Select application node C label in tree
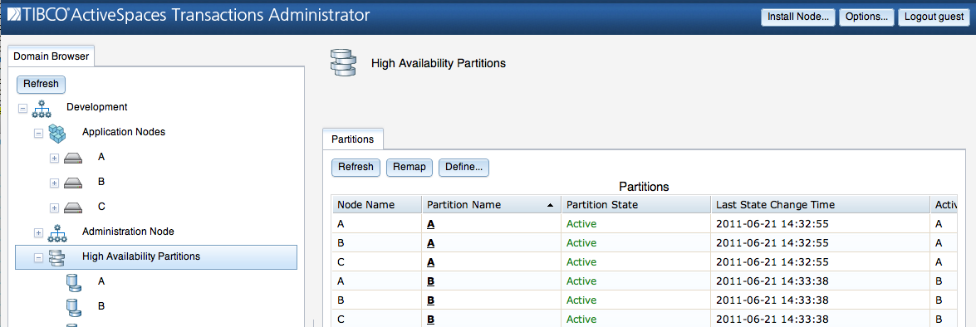This screenshot has height=327, width=976. click(x=101, y=207)
